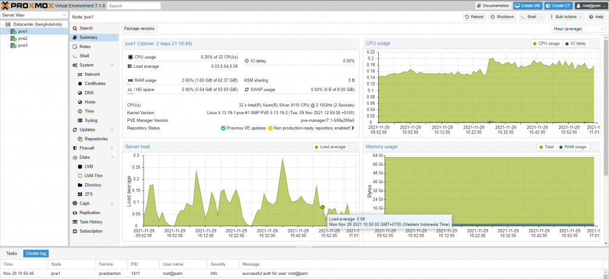Click the Help button
Image resolution: width=610 pixels, height=279 pixels.
click(x=596, y=17)
